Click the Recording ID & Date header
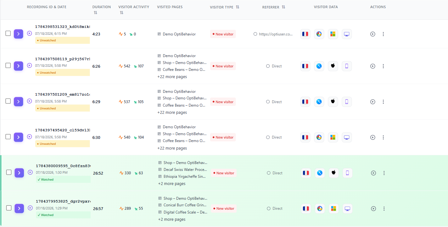Screen dimensions: 448x227 coord(47,7)
